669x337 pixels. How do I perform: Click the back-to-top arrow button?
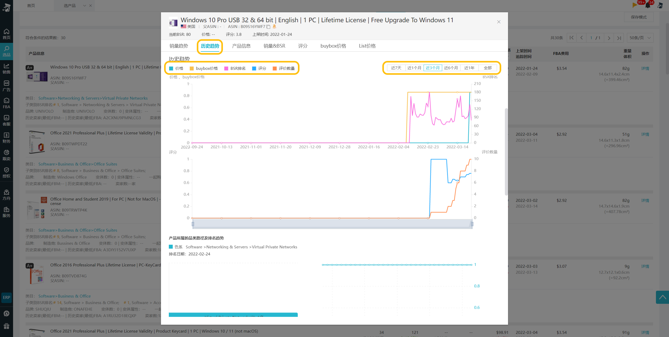pos(662,297)
